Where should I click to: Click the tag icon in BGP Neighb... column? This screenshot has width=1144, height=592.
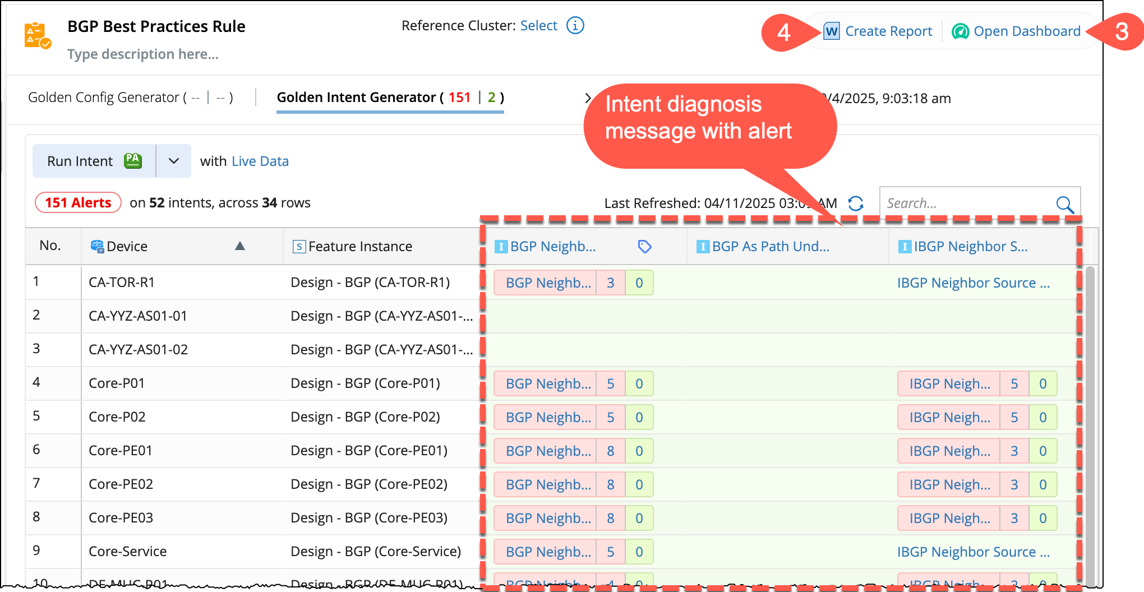[x=645, y=247]
